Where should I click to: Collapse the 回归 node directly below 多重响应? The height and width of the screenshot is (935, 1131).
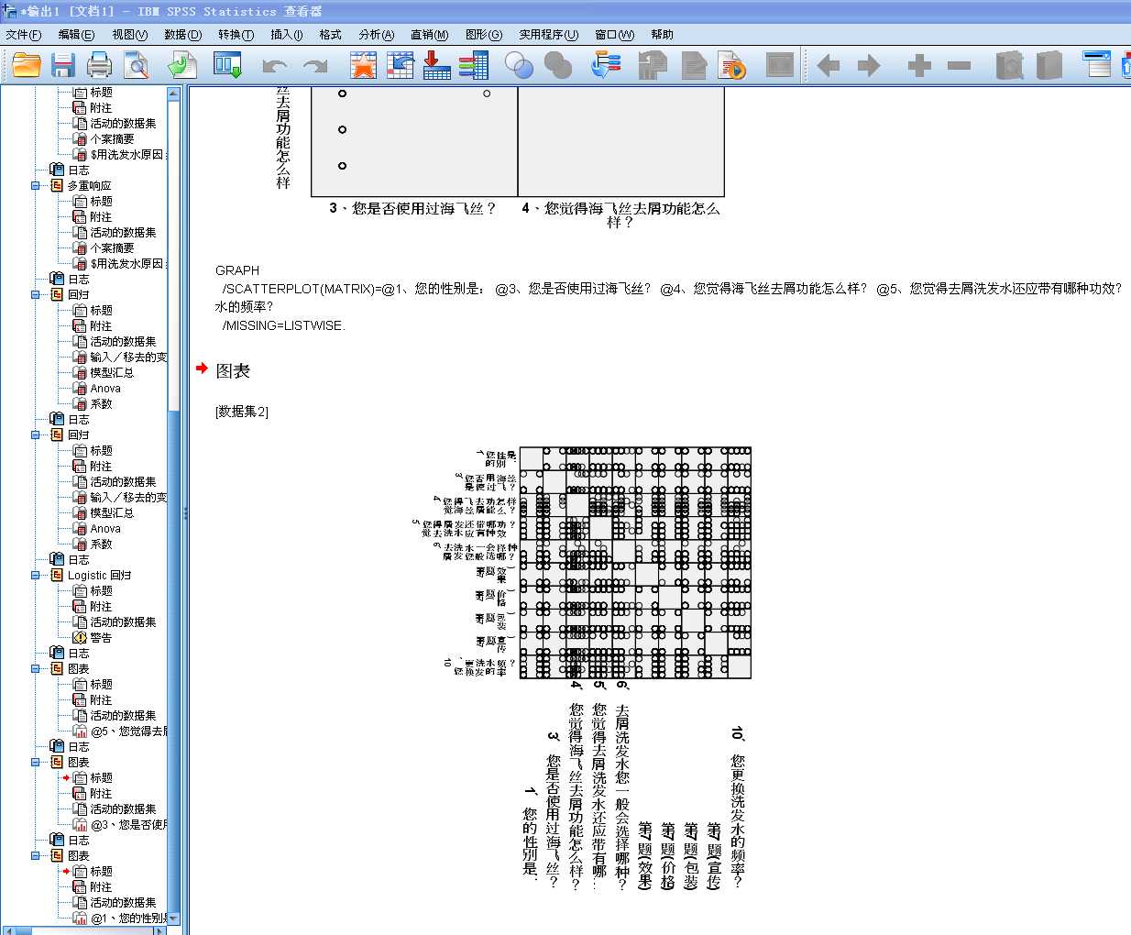(x=36, y=294)
